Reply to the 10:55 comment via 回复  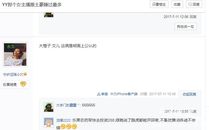tap(193, 111)
